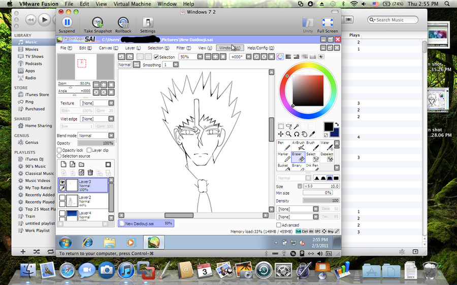Open the rotation angle +000° dropdown

249,57
